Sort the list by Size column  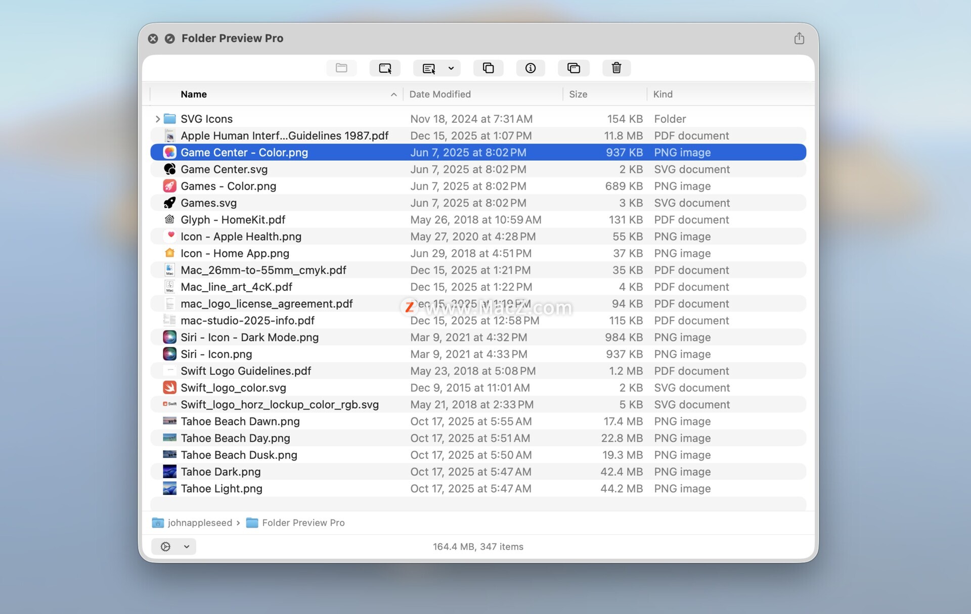578,95
